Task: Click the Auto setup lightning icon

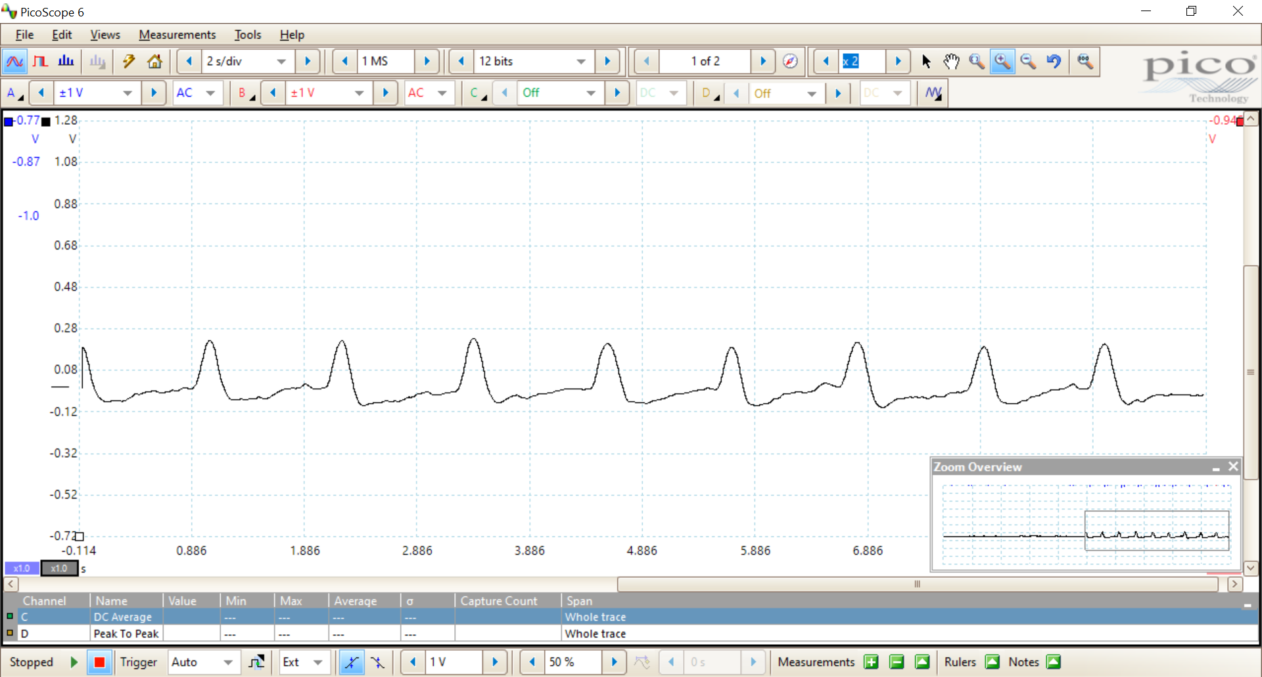Action: pos(129,62)
